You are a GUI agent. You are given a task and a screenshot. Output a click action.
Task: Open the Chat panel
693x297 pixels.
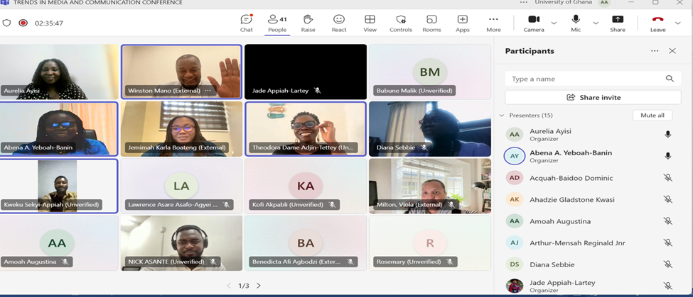click(x=247, y=23)
